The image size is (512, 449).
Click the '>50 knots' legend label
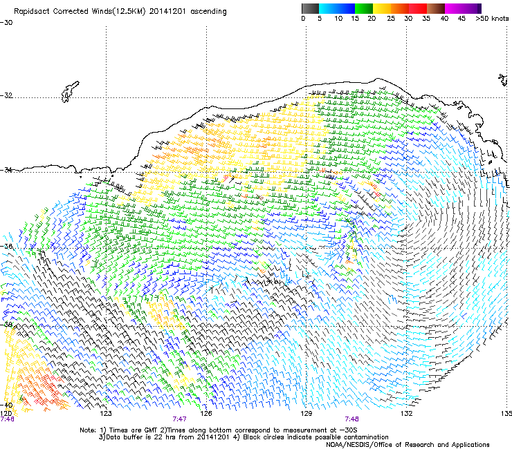[x=492, y=19]
